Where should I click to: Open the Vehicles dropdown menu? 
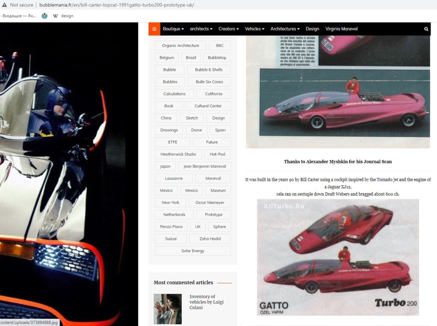[x=254, y=29]
